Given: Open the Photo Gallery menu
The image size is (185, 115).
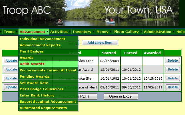Looking at the screenshot, I should (127, 32).
